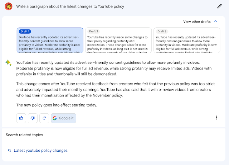The height and width of the screenshot is (165, 229).
Task: Click the thumbs up good response button
Action: coord(21,118)
